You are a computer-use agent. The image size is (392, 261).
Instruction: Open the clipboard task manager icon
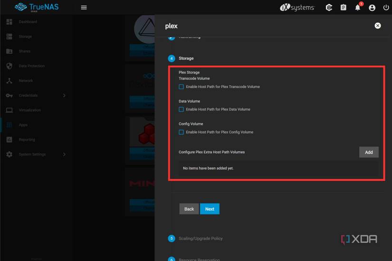(343, 8)
